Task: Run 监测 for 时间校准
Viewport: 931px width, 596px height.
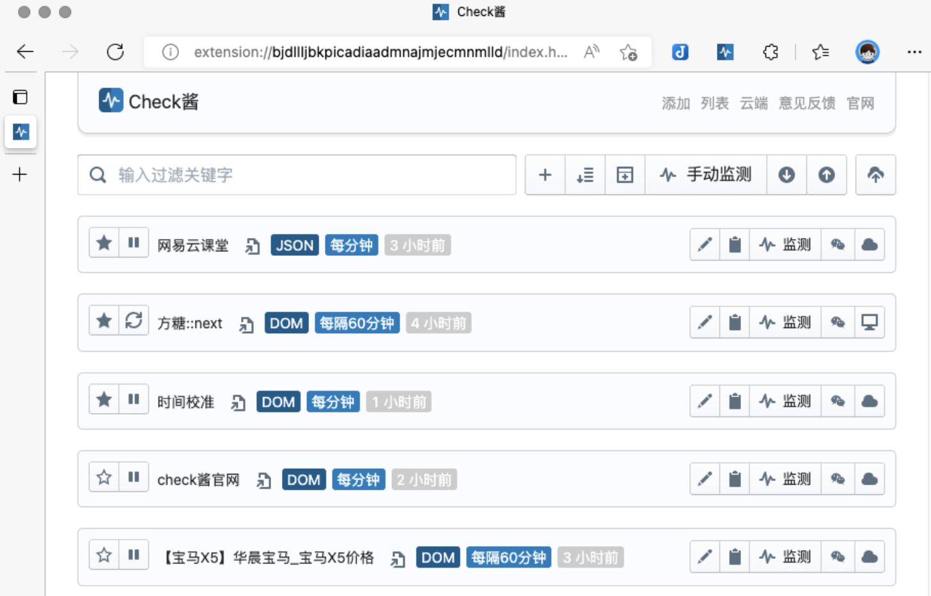Action: [785, 401]
